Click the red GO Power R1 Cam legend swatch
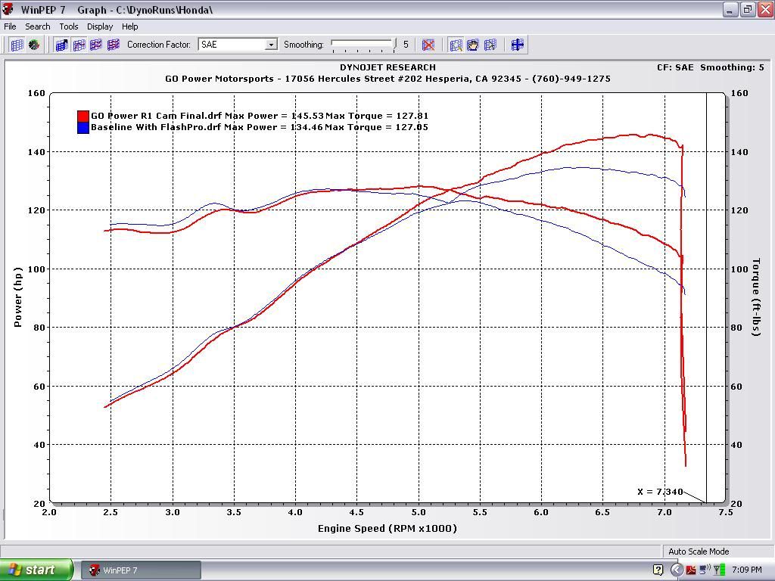The height and width of the screenshot is (581, 775). (x=83, y=117)
